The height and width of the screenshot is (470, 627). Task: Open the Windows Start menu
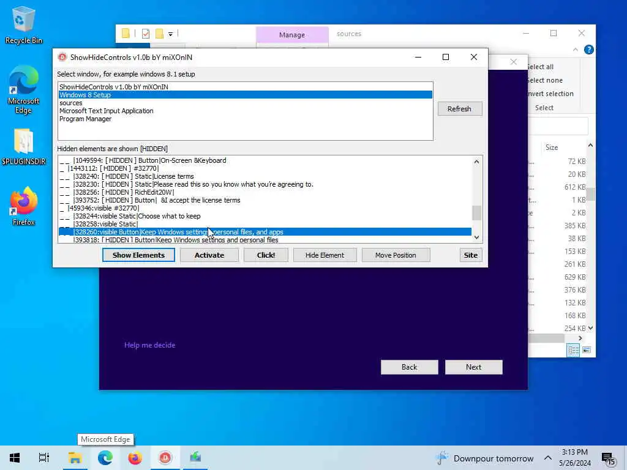coord(15,458)
